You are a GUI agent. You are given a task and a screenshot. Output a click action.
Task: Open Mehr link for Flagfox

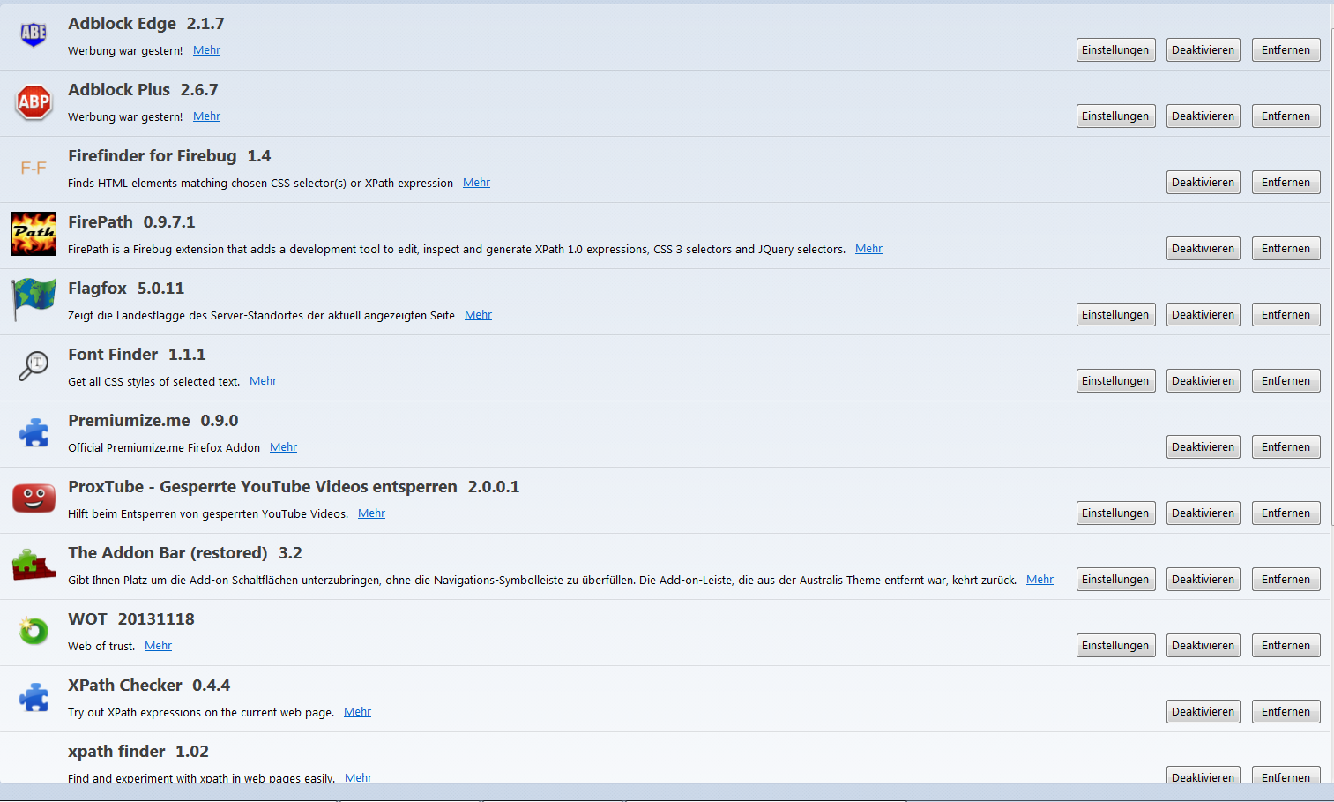tap(478, 315)
